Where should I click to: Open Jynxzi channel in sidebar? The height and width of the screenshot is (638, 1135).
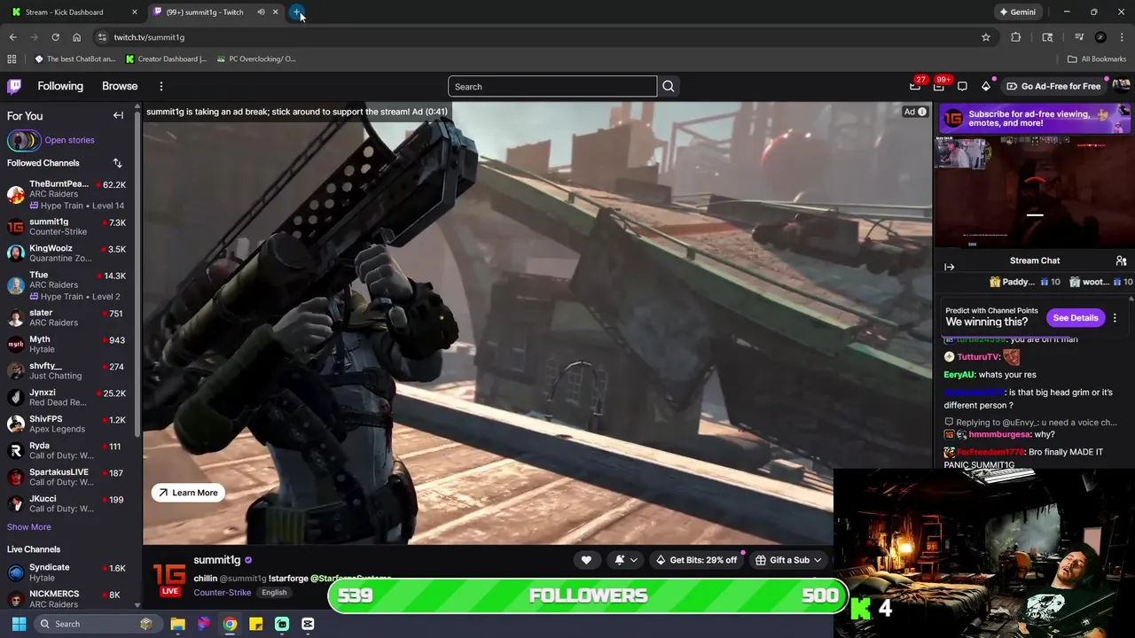click(68, 397)
